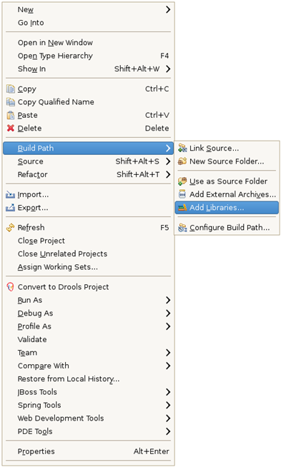This screenshot has width=281, height=467.
Task: Select Open in New Window
Action: [88, 43]
